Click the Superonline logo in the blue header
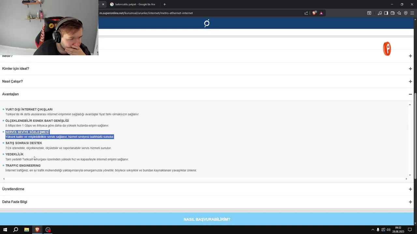The image size is (417, 234). tap(207, 23)
